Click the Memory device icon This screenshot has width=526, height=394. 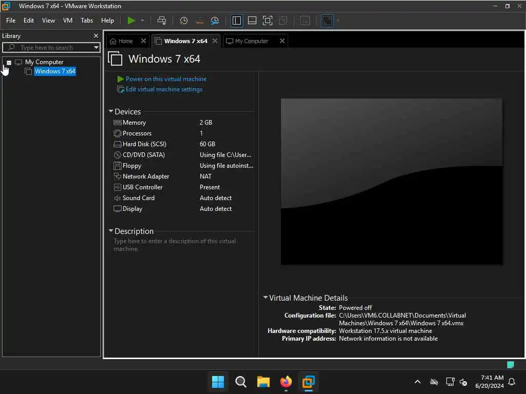pos(118,123)
